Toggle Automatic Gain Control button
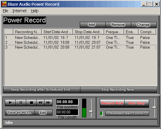 (x=127, y=113)
